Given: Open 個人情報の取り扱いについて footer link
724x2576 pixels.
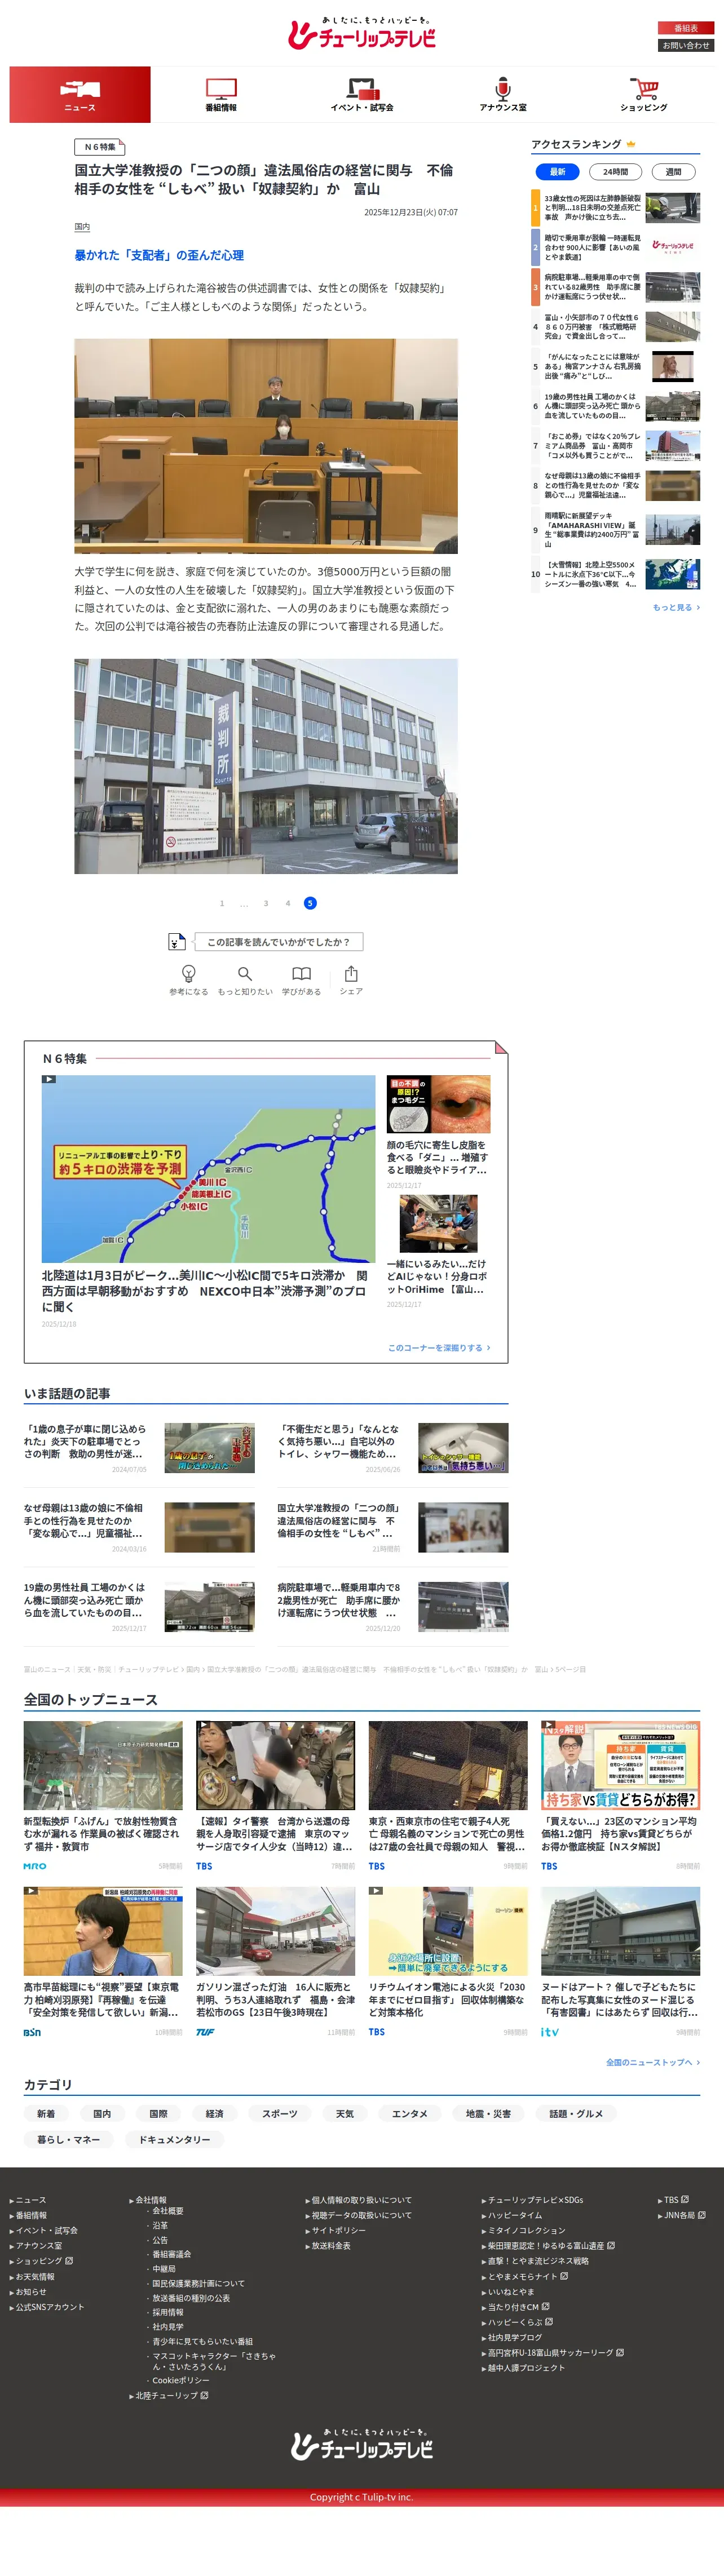Looking at the screenshot, I should pos(362,2200).
